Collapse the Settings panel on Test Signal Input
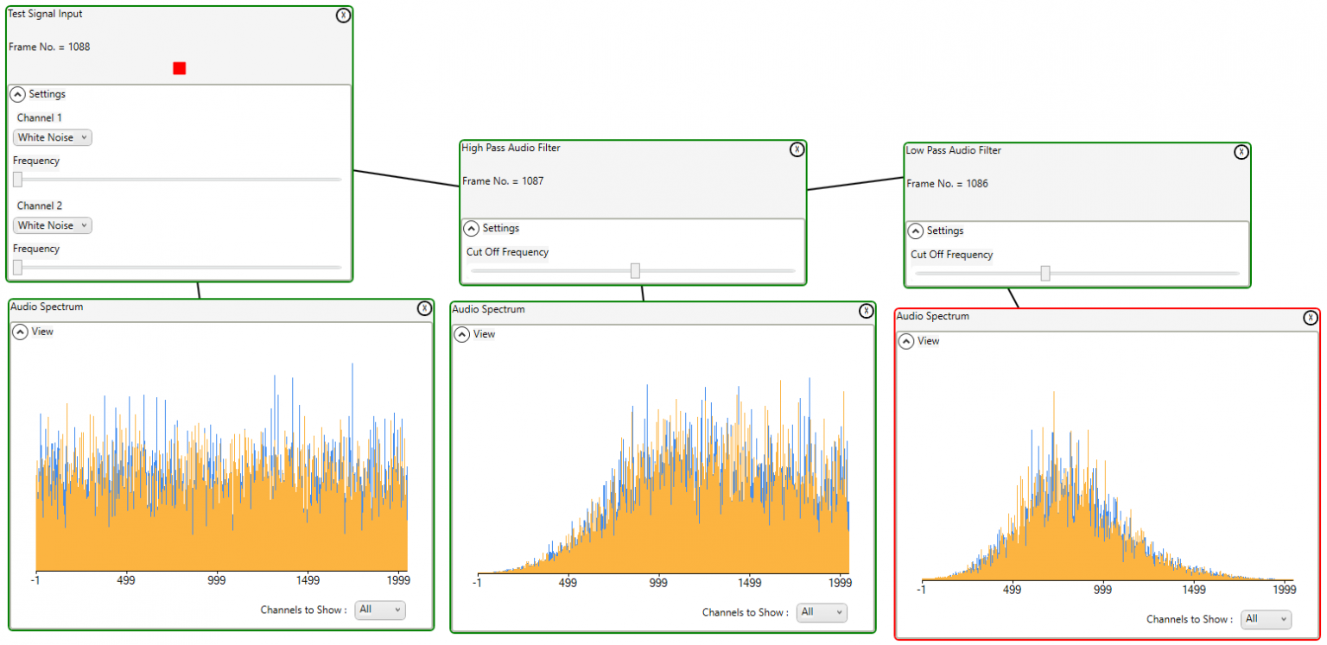Image resolution: width=1327 pixels, height=645 pixels. tap(17, 94)
